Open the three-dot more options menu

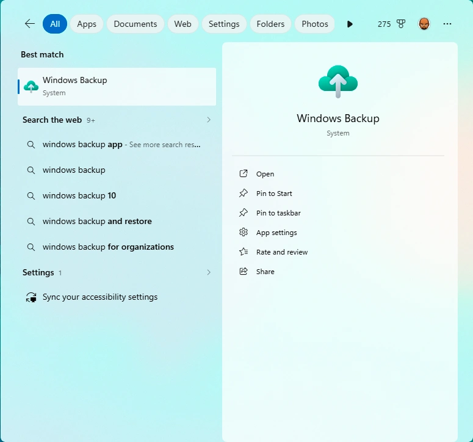pyautogui.click(x=447, y=24)
